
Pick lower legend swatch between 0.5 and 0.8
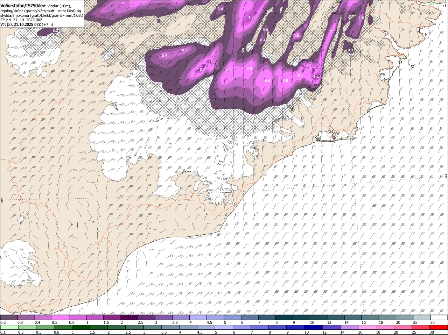tap(45, 328)
